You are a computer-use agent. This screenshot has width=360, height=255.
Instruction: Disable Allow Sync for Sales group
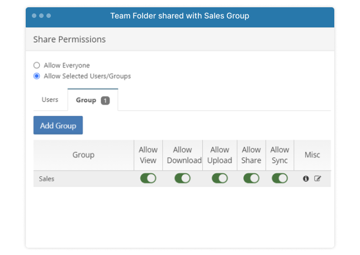(280, 178)
